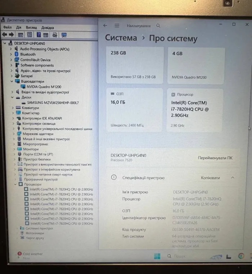The image size is (252, 274).
Task: Select Порти (COM та LPT) item
Action: 38,154
